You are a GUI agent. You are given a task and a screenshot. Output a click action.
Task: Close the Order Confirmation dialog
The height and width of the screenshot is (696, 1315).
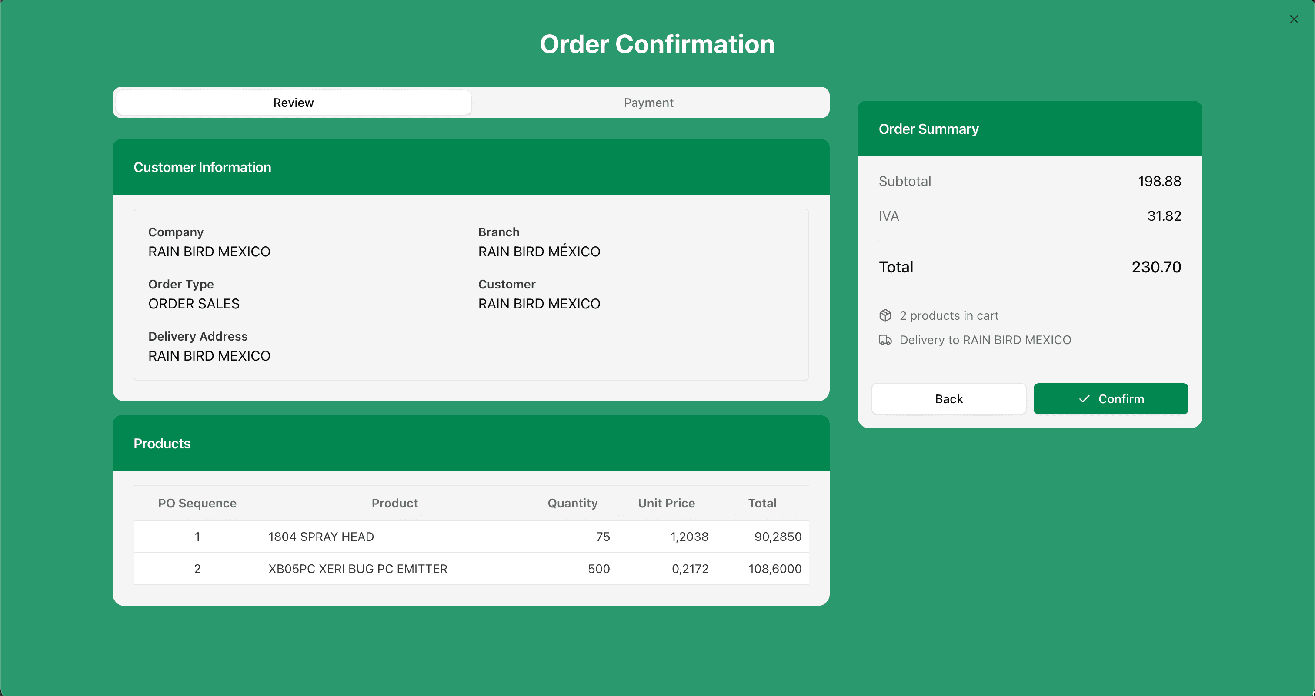pos(1294,20)
